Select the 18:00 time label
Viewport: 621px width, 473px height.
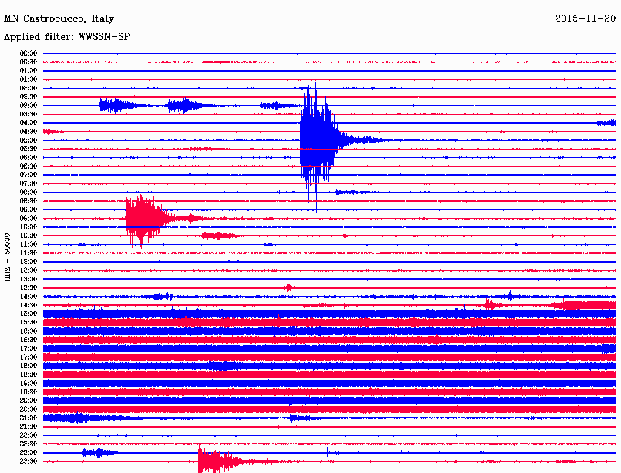click(29, 366)
